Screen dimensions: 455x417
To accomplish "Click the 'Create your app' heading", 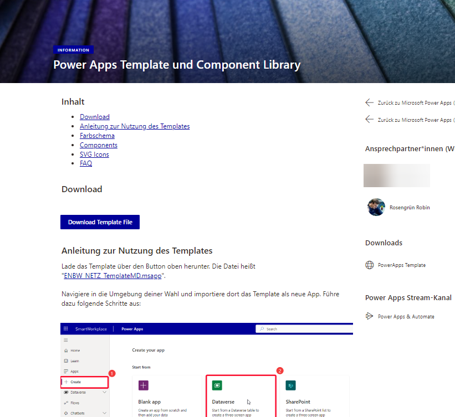I will click(149, 350).
